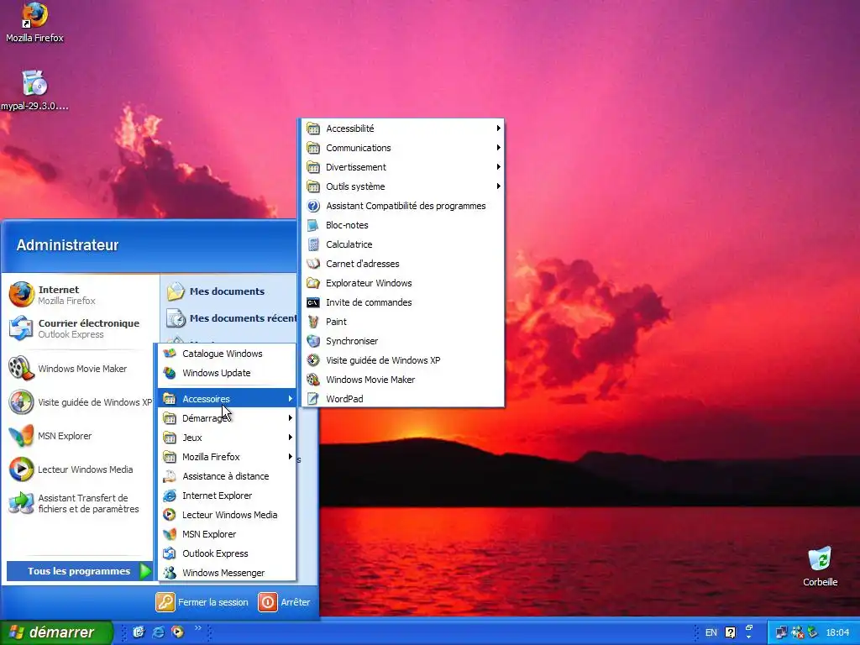Select the Corbeille desktop icon
This screenshot has width=860, height=645.
(820, 566)
